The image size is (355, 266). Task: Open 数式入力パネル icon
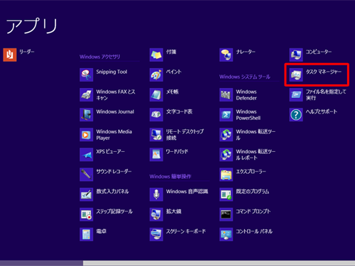(x=87, y=194)
